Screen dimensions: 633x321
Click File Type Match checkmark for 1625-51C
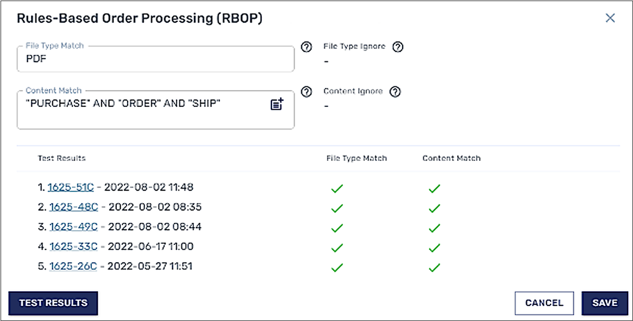pos(337,188)
